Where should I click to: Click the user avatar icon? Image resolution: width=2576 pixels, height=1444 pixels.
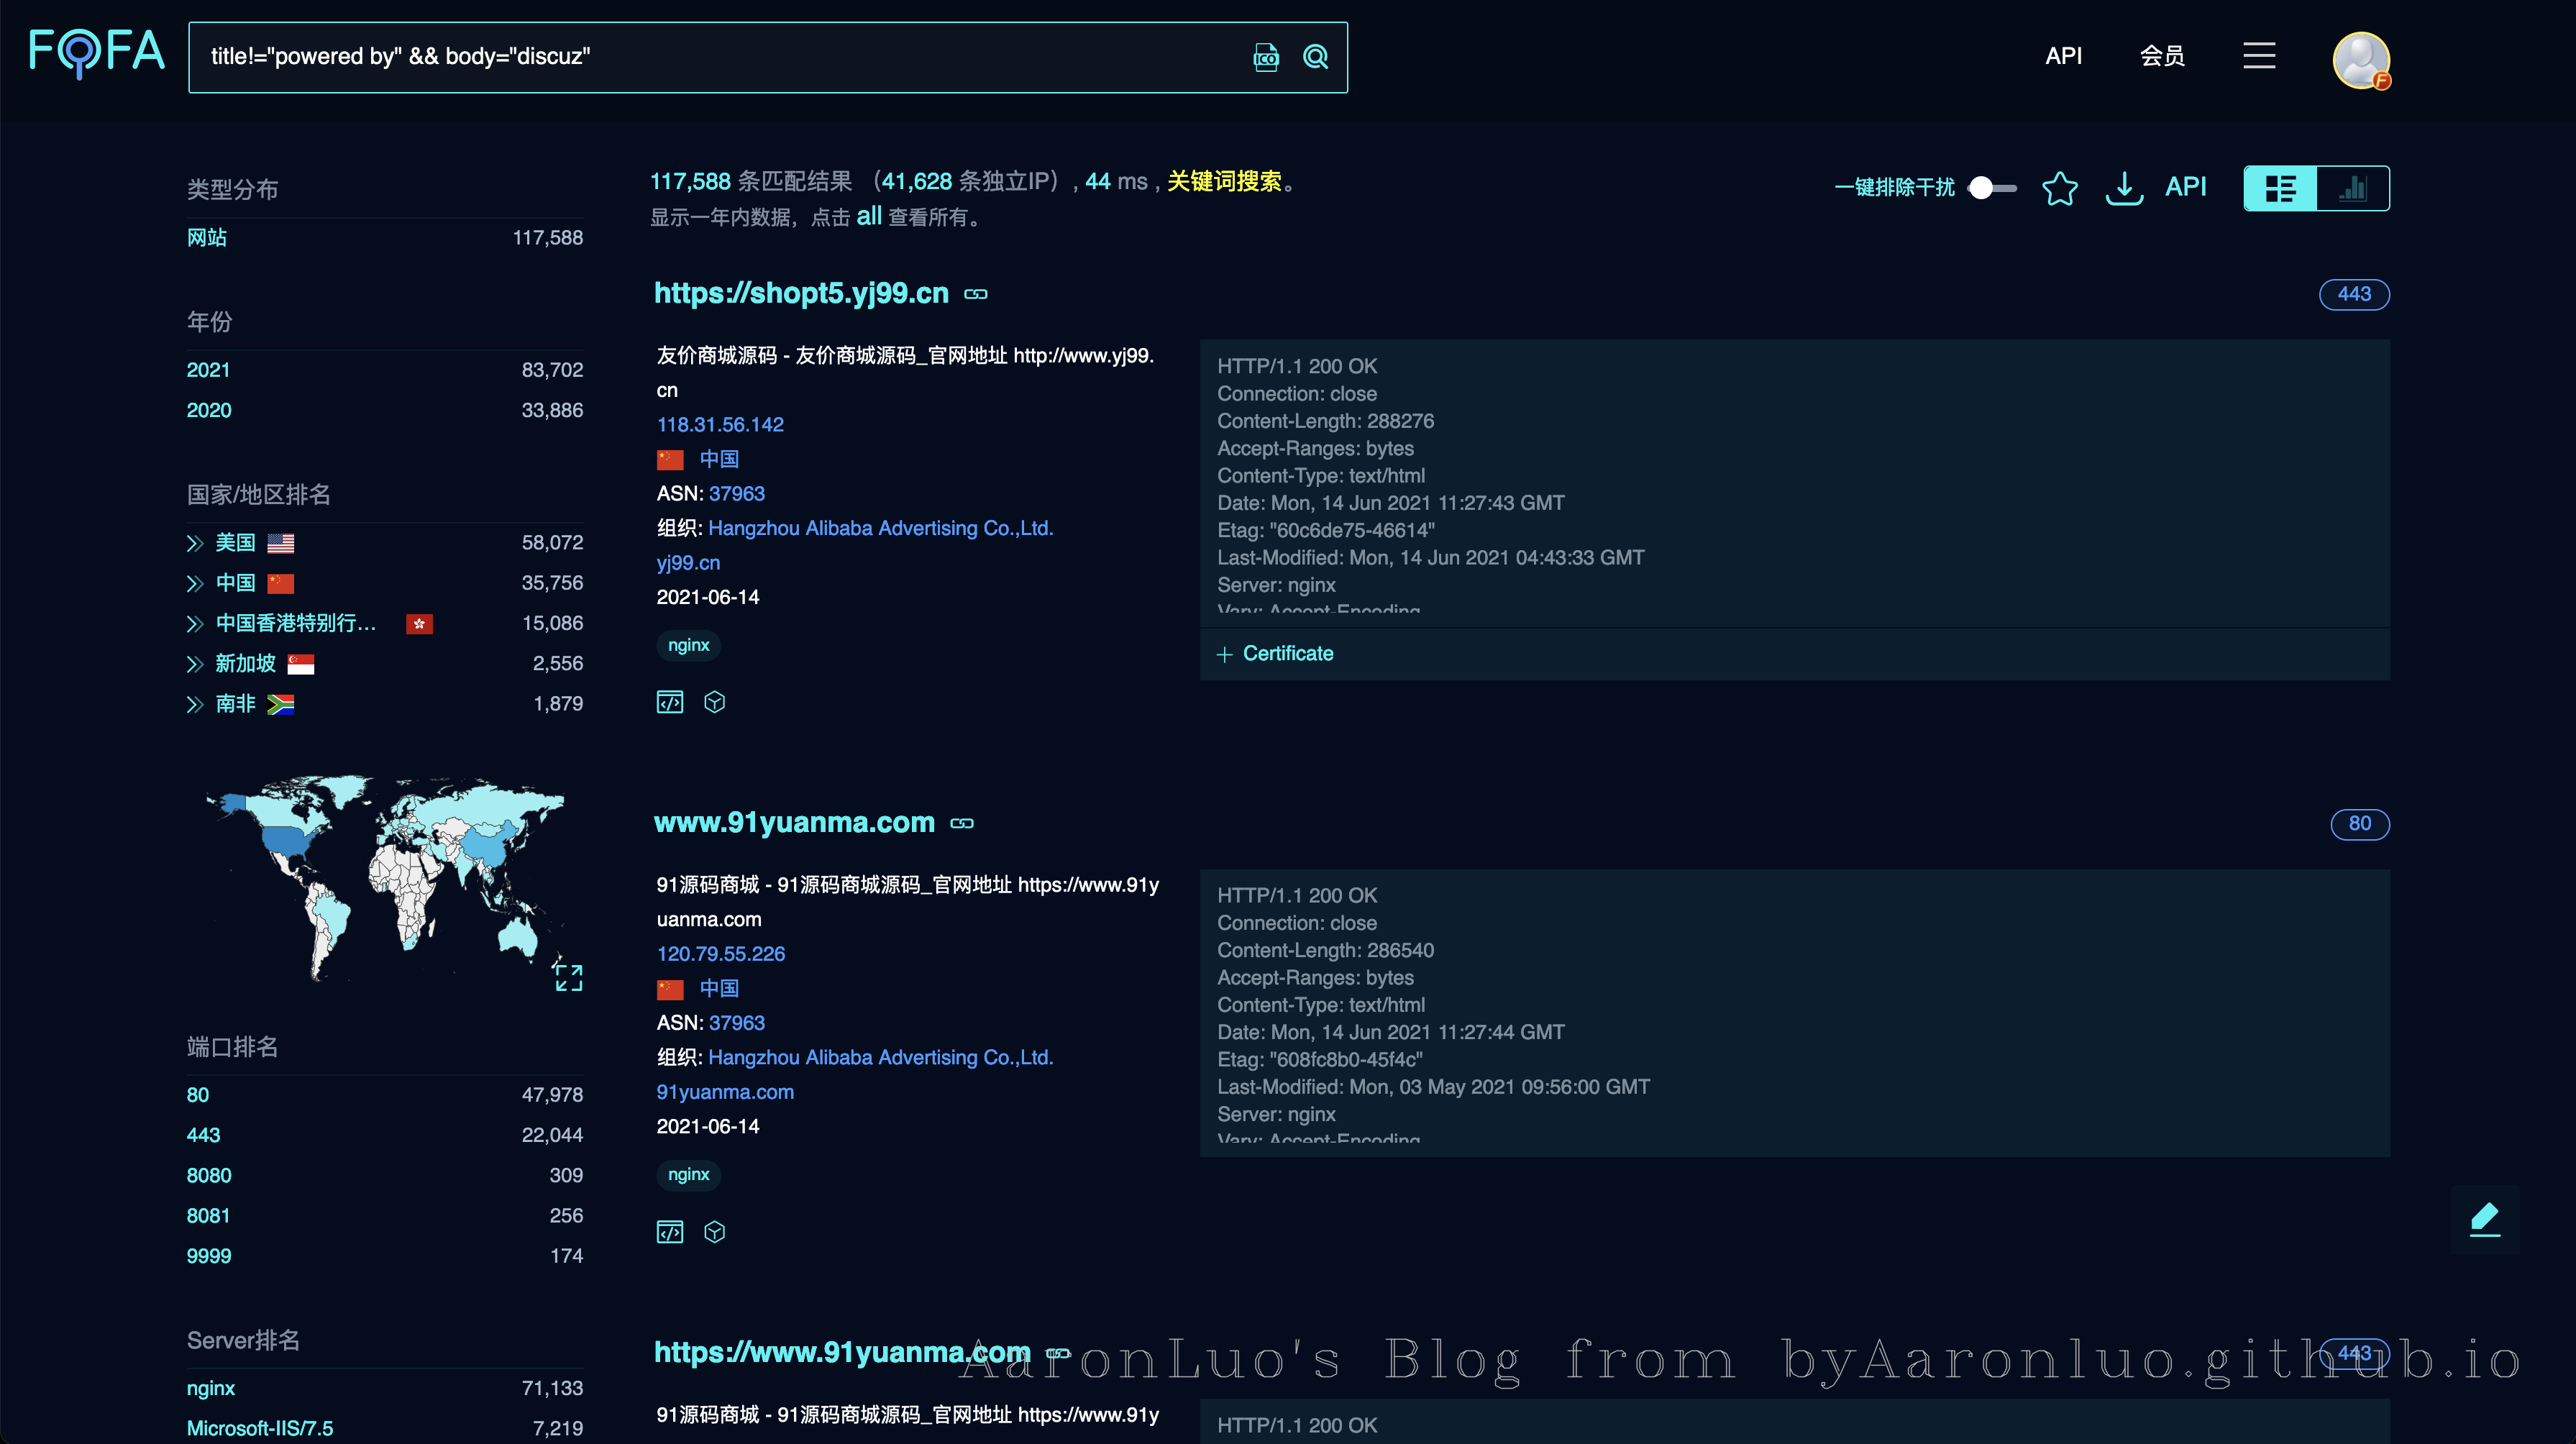[2360, 60]
